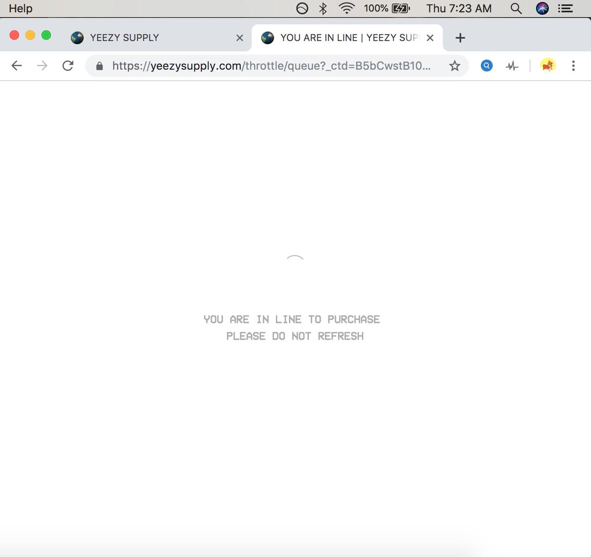The width and height of the screenshot is (591, 557).
Task: Open Notification Center list icon
Action: 565,8
